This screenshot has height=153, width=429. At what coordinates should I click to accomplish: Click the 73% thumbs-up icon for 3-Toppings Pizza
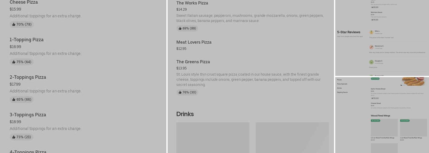(14, 137)
